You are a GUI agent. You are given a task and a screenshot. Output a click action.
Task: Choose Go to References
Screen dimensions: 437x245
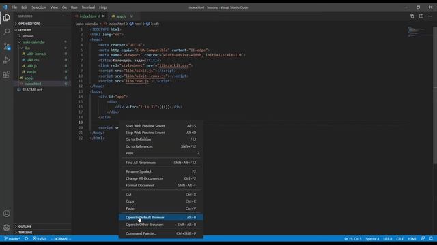[x=161, y=146]
